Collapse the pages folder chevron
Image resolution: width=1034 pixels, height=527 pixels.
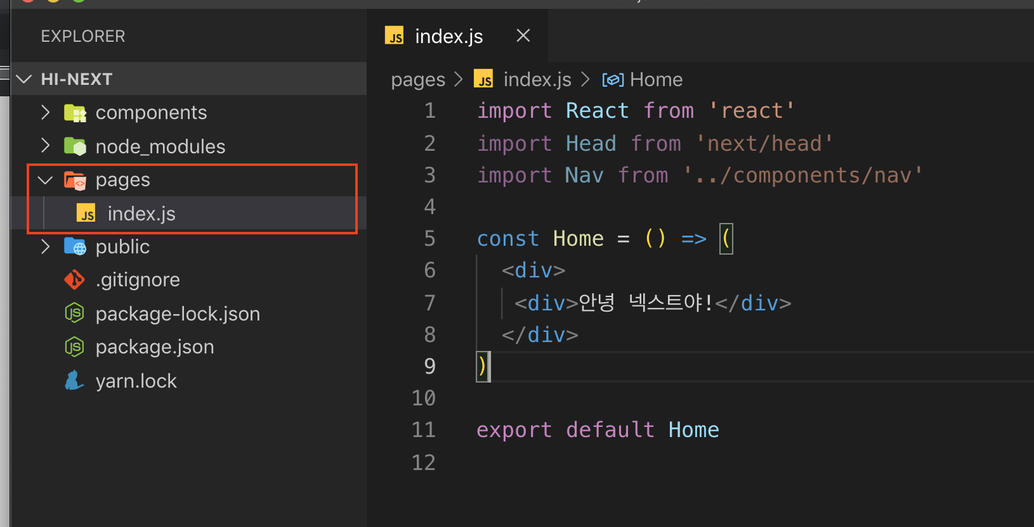(45, 180)
